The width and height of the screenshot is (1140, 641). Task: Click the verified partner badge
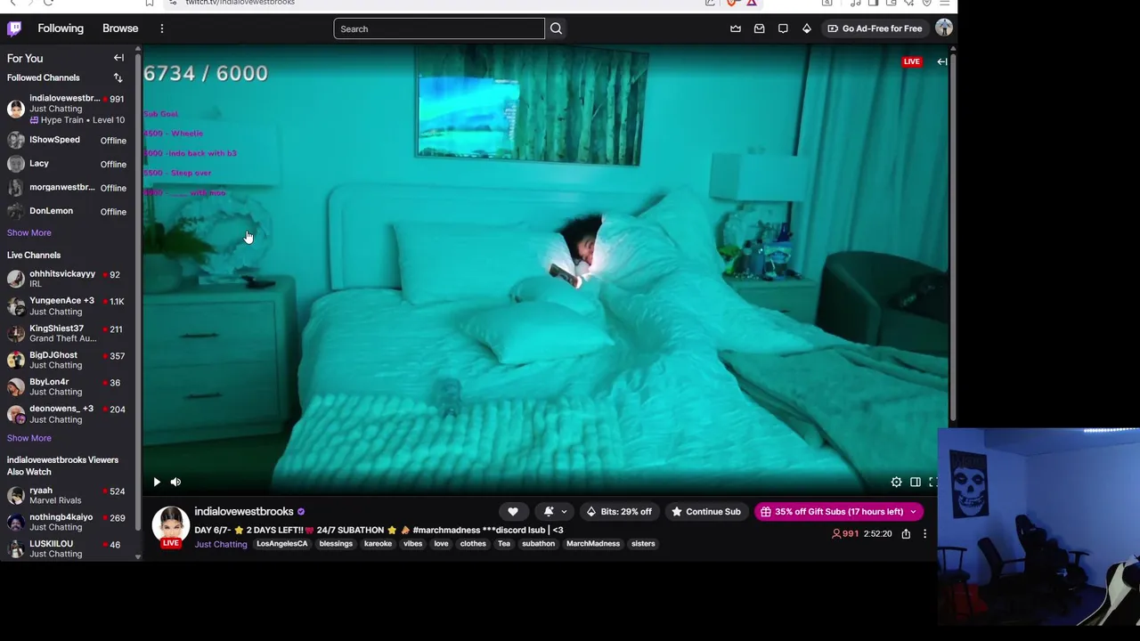click(301, 512)
